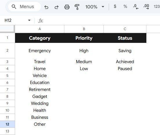Viewport: 160px width, 135px height.
Task: Select column C header
Action: (125, 29)
